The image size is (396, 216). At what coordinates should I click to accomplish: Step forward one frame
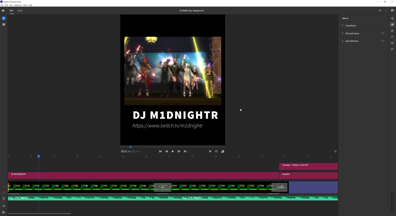coord(179,151)
